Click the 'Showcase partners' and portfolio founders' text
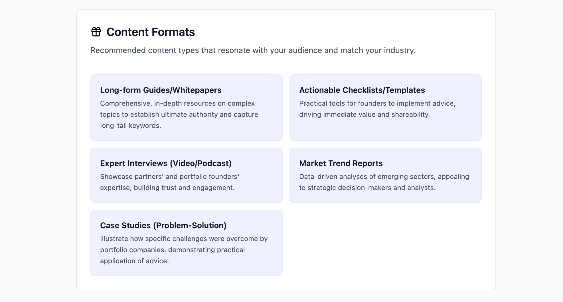Viewport: 563px width, 302px height. pyautogui.click(x=170, y=182)
